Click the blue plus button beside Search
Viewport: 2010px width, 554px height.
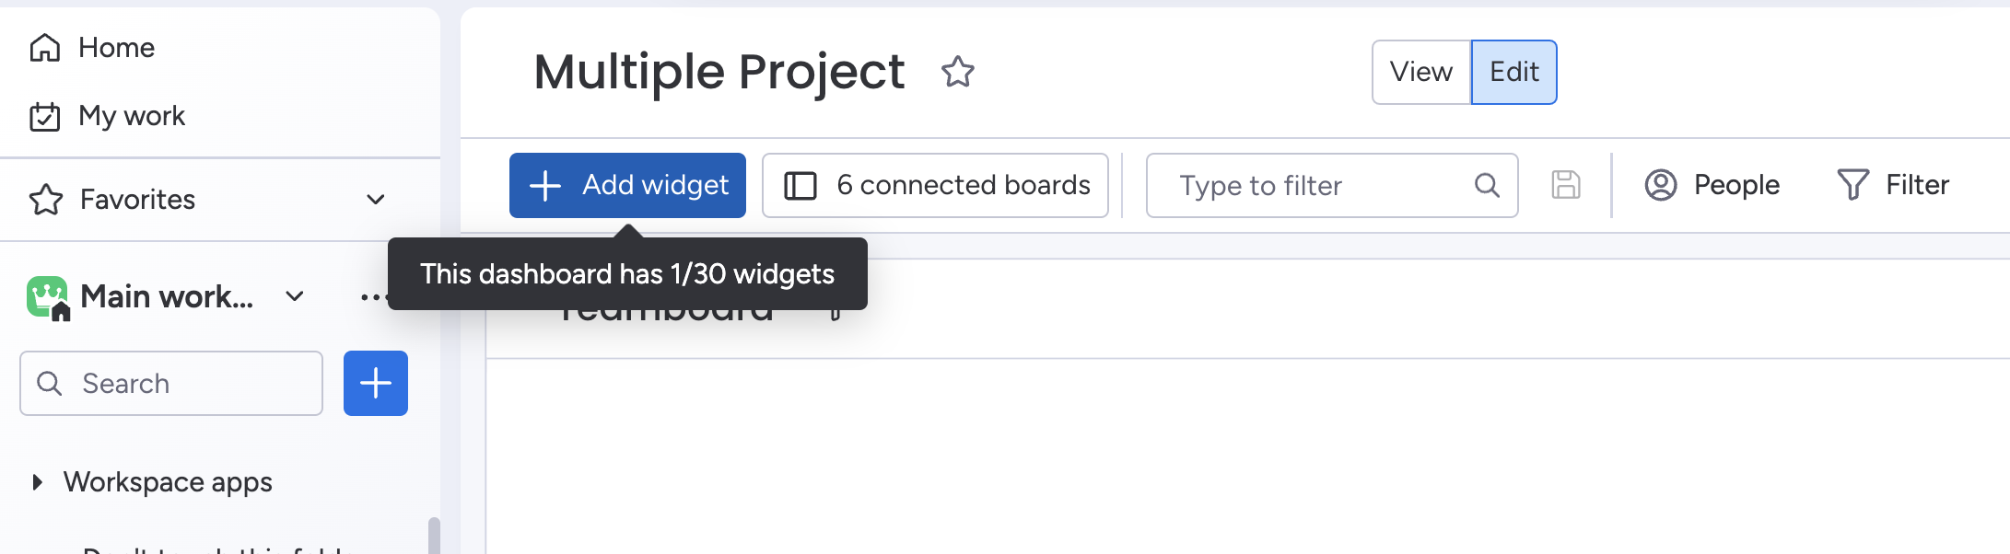coord(376,383)
